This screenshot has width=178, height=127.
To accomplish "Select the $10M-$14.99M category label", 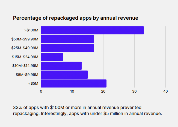I will 25,66.
